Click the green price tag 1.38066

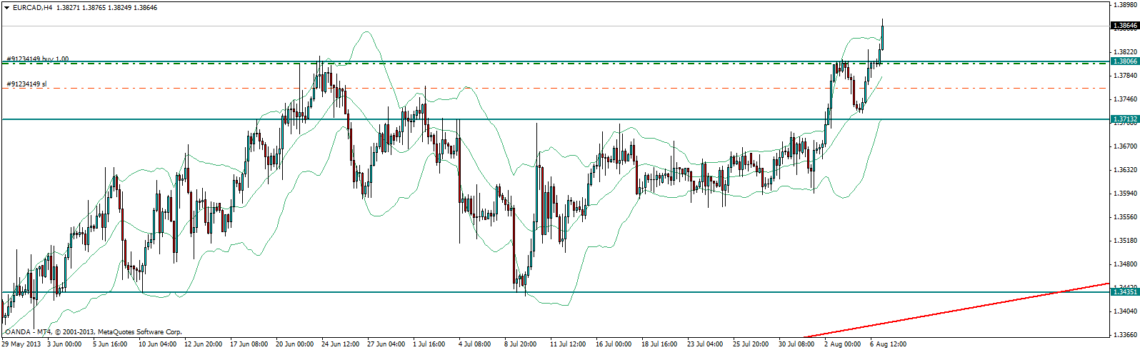(1124, 61)
